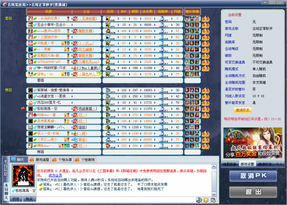Click the flame ready icon for 狂人一生-你他
This screenshot has width=287, height=205.
coord(205,134)
